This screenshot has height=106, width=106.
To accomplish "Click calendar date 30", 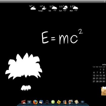I will (104, 81).
